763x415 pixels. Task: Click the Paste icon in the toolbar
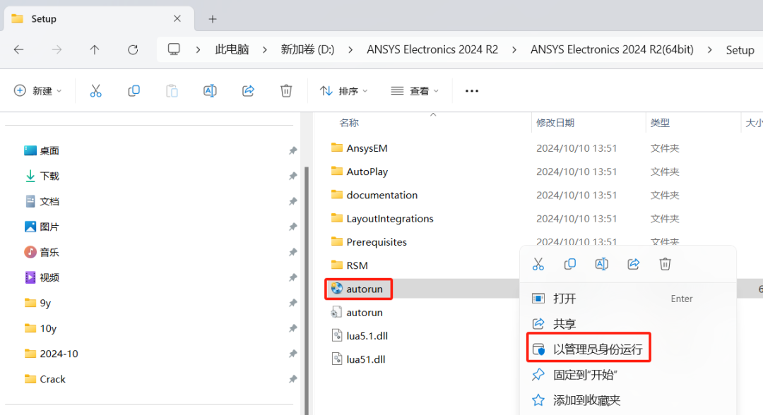172,91
